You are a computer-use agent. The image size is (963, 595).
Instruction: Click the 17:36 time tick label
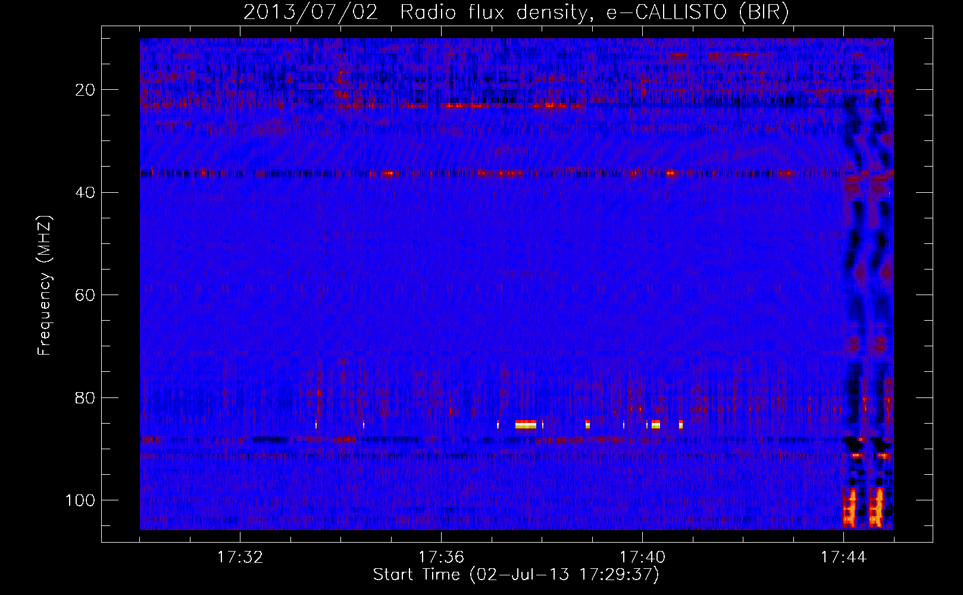(x=441, y=557)
